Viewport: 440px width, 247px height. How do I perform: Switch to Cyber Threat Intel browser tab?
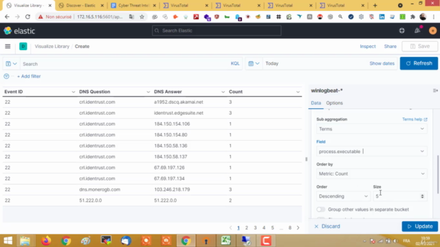133,5
